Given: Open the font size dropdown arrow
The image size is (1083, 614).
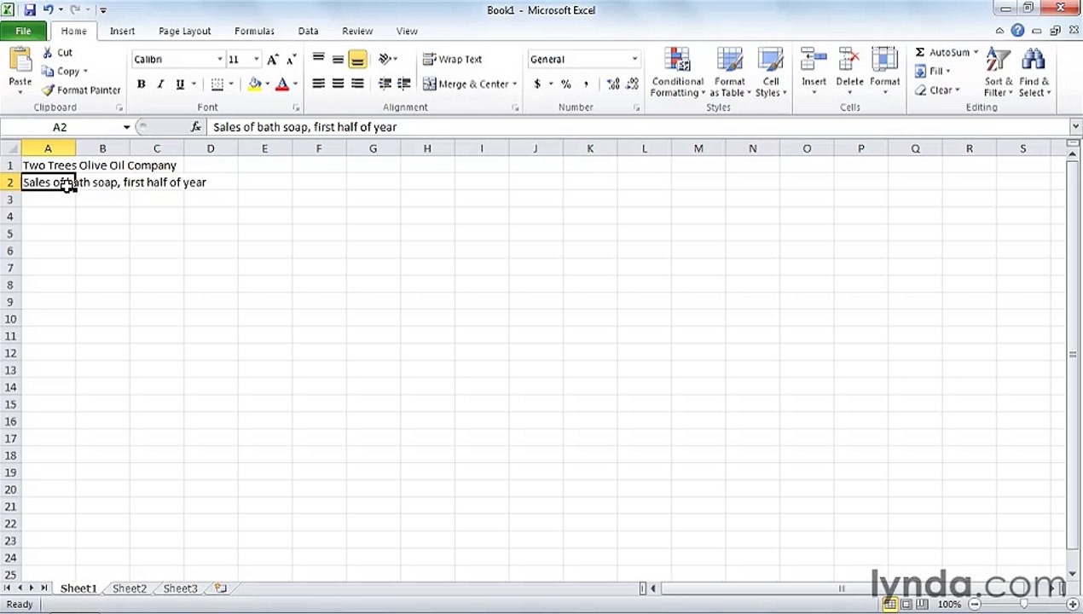Looking at the screenshot, I should click(256, 60).
